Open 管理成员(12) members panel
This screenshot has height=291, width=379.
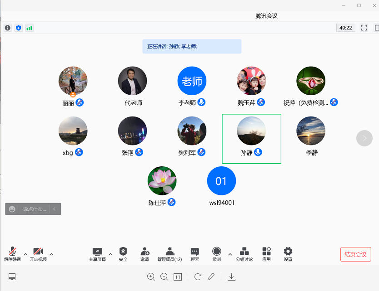coord(170,254)
